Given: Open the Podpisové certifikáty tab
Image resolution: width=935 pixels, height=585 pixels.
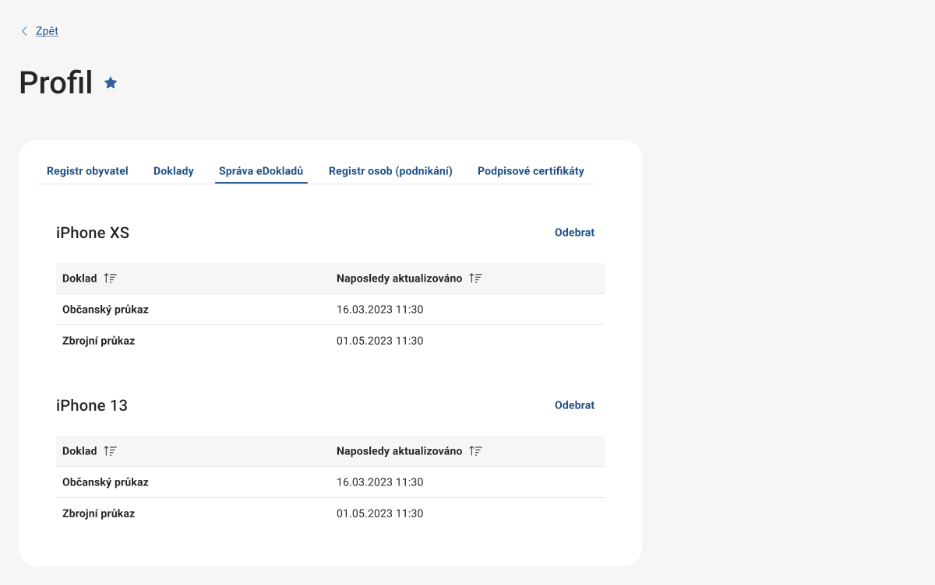Looking at the screenshot, I should click(x=531, y=171).
